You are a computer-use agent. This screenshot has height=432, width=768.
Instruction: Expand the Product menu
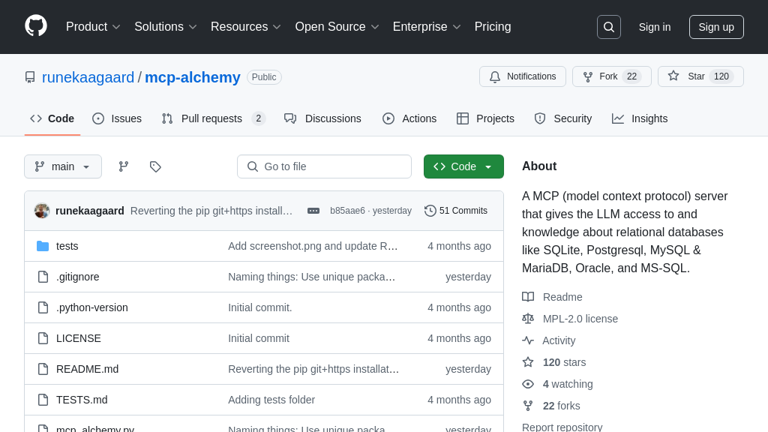click(93, 27)
